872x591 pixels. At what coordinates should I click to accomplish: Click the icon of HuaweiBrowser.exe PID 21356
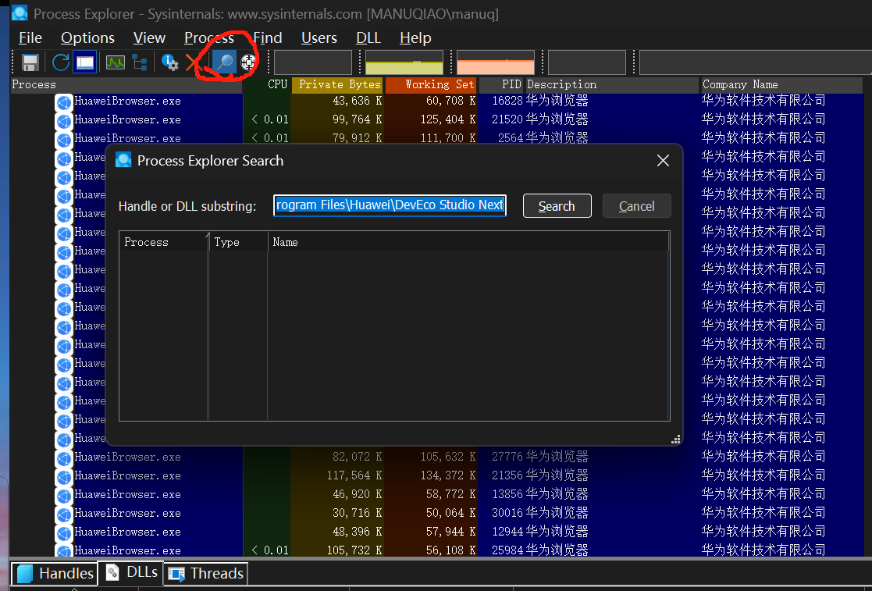click(x=65, y=476)
